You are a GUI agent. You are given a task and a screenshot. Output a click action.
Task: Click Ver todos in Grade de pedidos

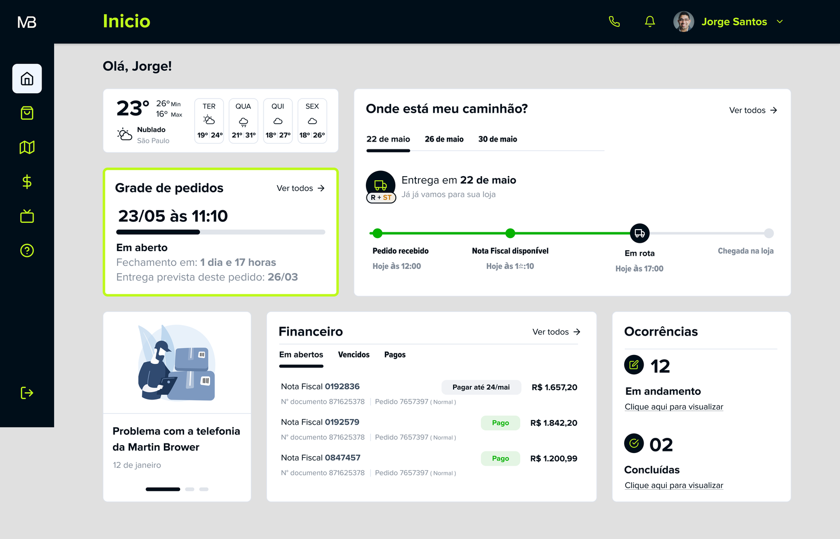301,188
